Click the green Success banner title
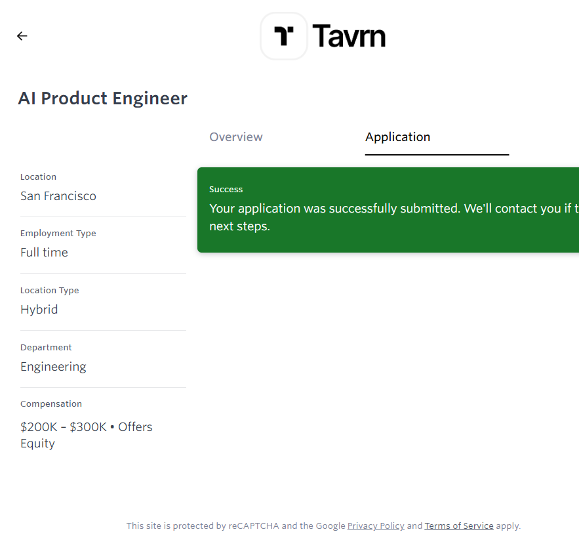The width and height of the screenshot is (579, 538). (226, 190)
